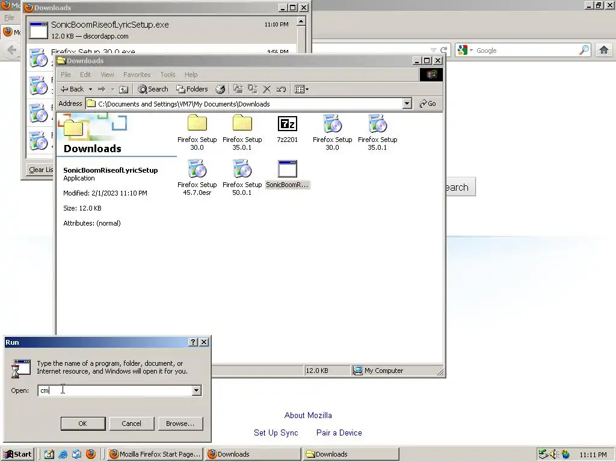Viewport: 616px width, 462px height.
Task: Launch Outlook Express from quick launch
Action: tap(76, 454)
